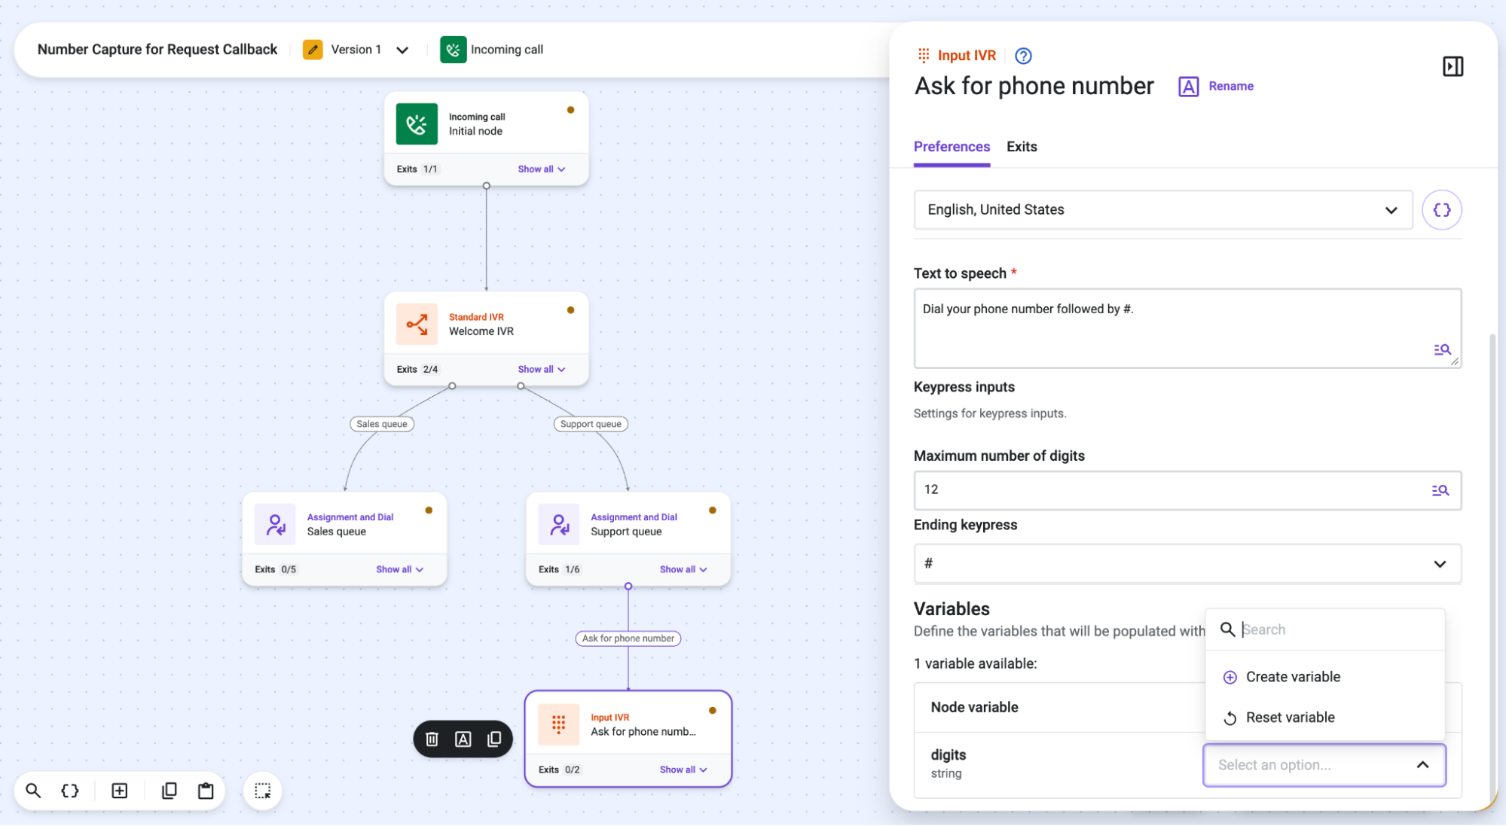
Task: Click the rename icon in node floating toolbar
Action: pos(463,739)
